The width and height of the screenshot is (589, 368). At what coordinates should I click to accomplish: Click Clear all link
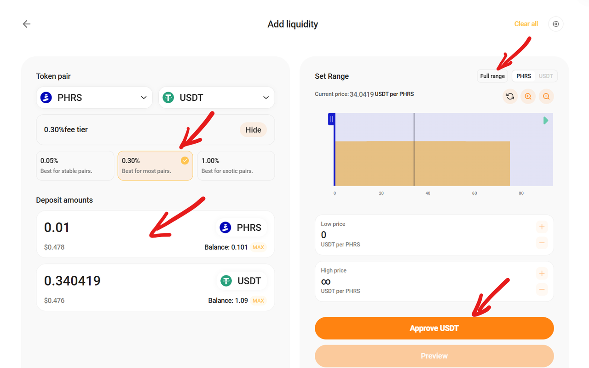[x=526, y=24]
